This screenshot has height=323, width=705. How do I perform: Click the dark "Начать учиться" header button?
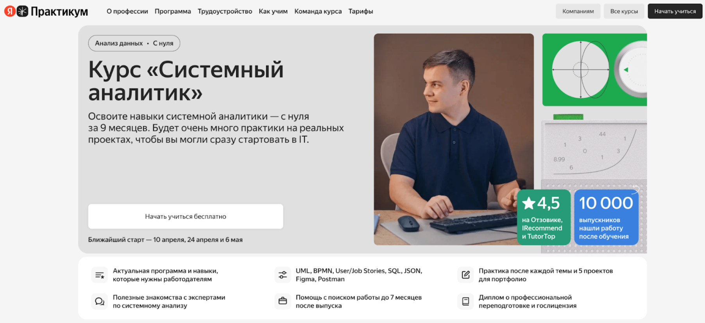675,11
